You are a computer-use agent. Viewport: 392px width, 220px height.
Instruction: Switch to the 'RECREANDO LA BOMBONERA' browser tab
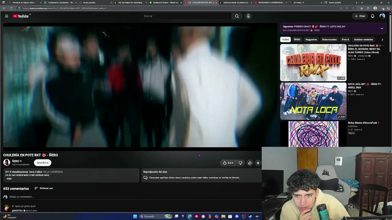coord(271,2)
